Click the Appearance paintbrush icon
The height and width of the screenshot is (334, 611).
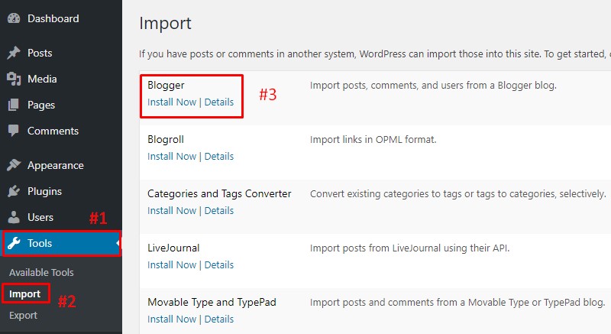[14, 165]
